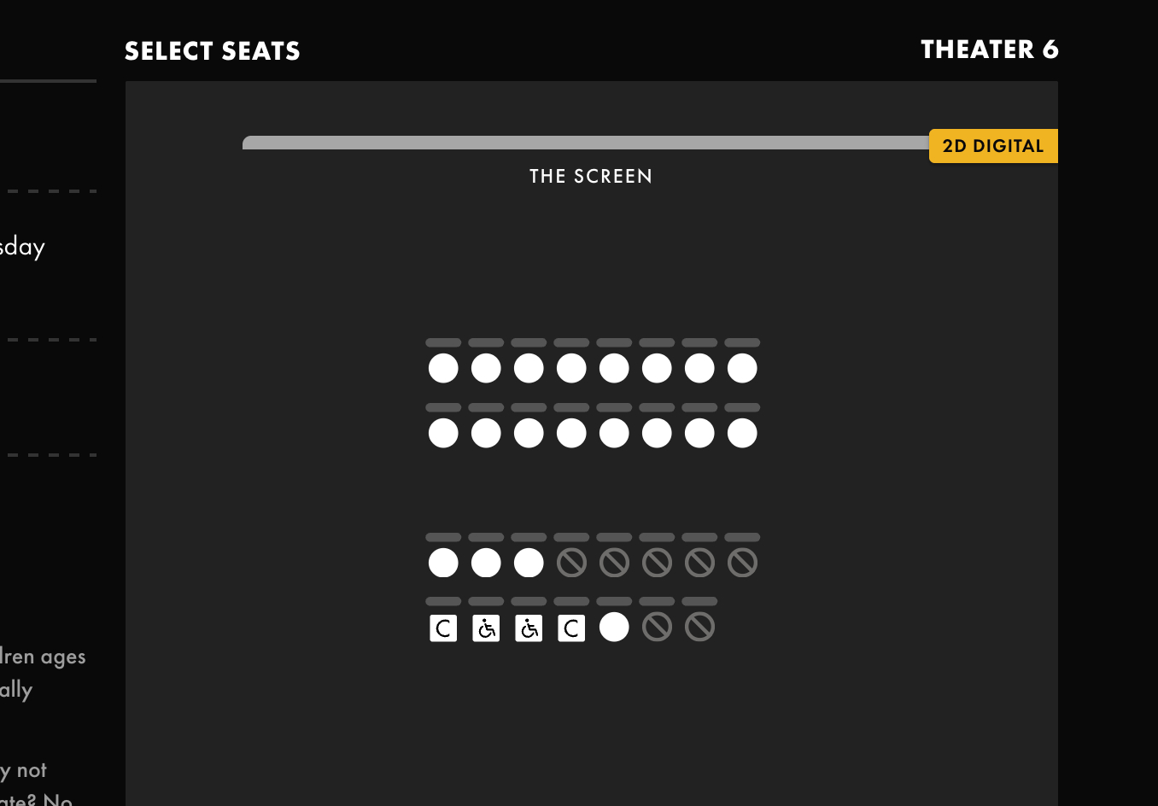Click the last unavailable seat in third row
The image size is (1158, 806).
click(742, 563)
